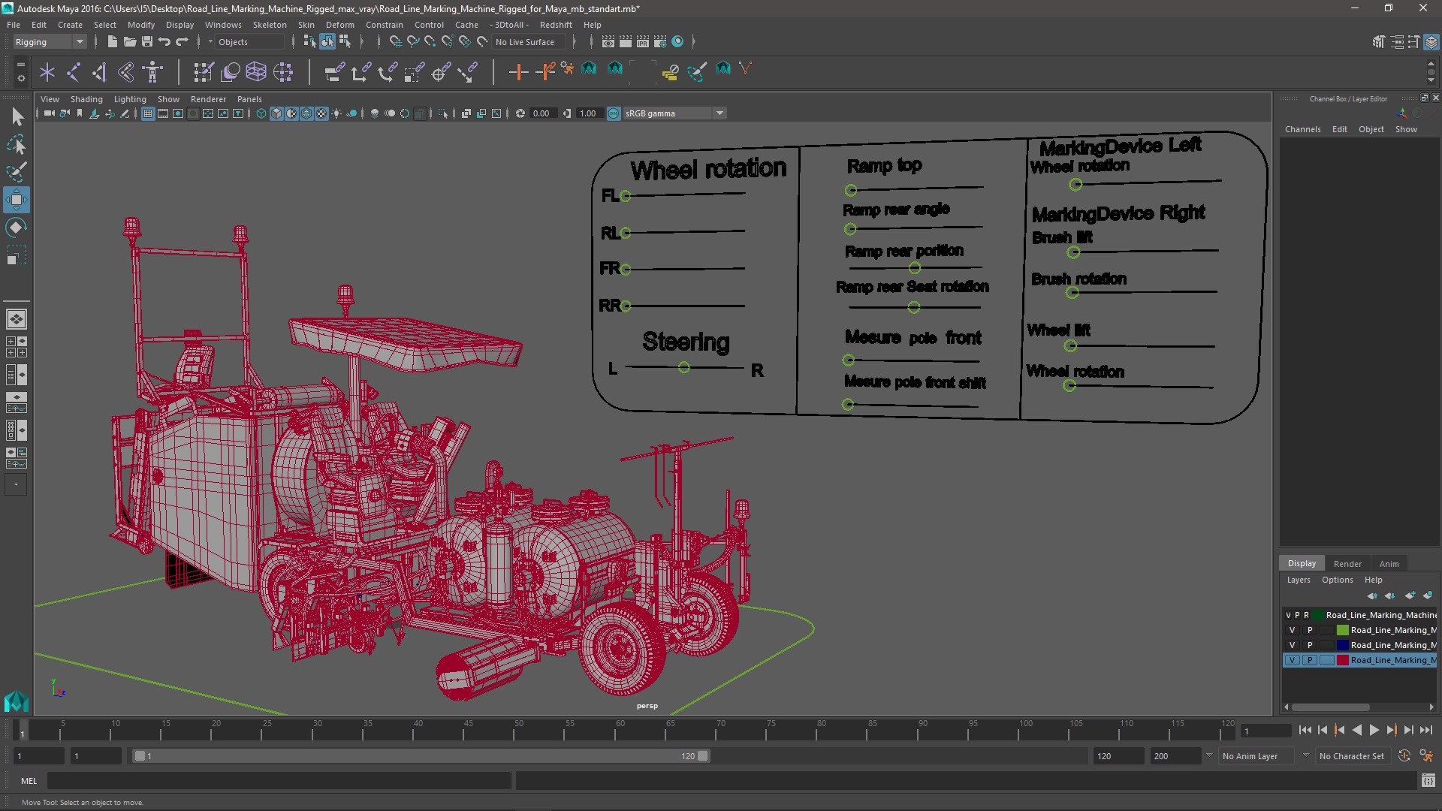This screenshot has width=1442, height=811.
Task: Toggle viewport grid display
Action: tap(148, 113)
